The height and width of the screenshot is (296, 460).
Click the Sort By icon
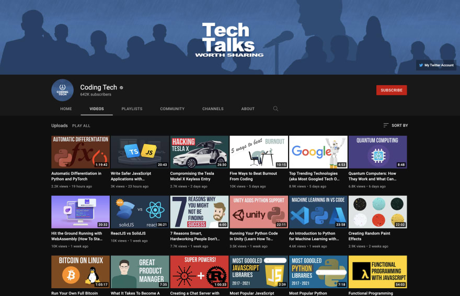[386, 125]
